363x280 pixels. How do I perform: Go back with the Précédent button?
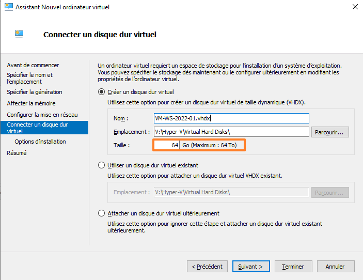coord(207,267)
